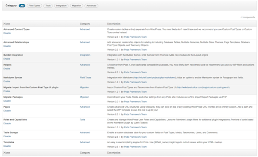Select the All category filter
Image resolution: width=258 pixels, height=157 pixels.
coord(22,6)
